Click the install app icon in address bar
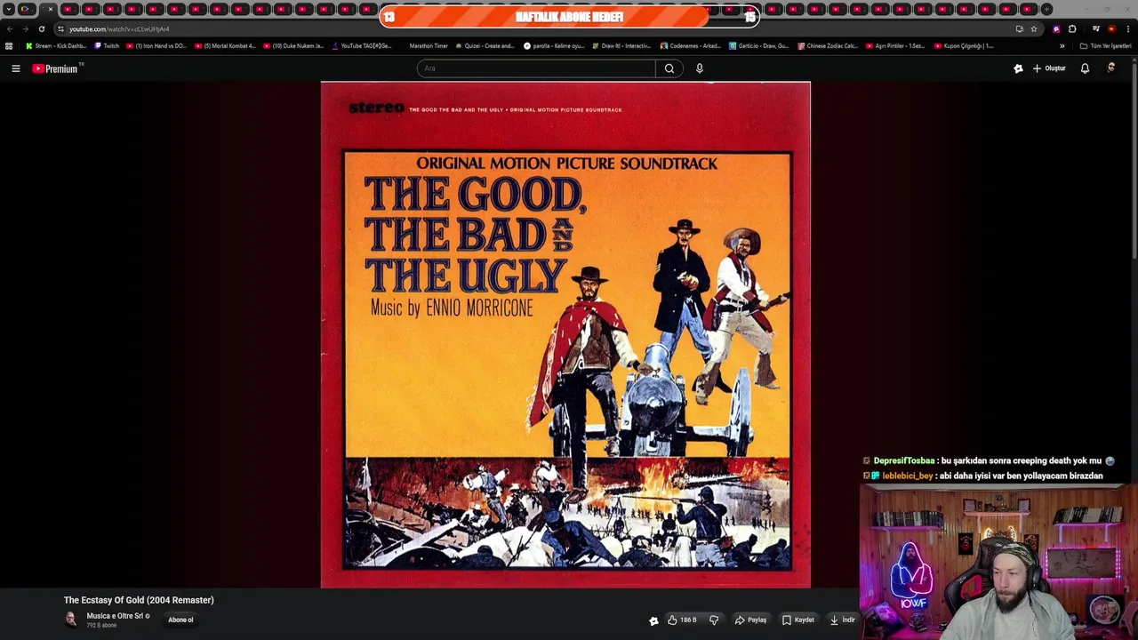The width and height of the screenshot is (1138, 640). [1019, 28]
